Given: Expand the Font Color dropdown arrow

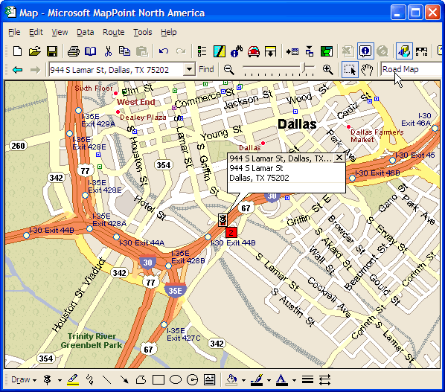Looking at the screenshot, I should 294,380.
